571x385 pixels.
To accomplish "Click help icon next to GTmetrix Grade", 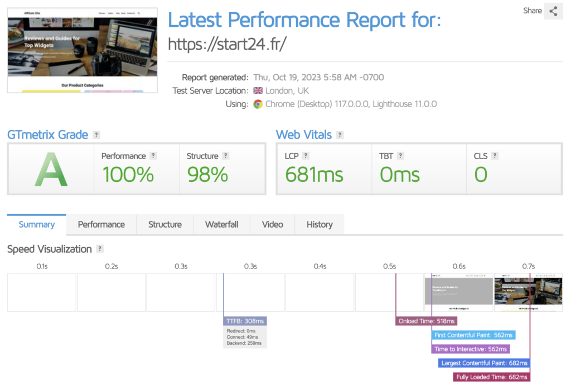I will point(96,135).
